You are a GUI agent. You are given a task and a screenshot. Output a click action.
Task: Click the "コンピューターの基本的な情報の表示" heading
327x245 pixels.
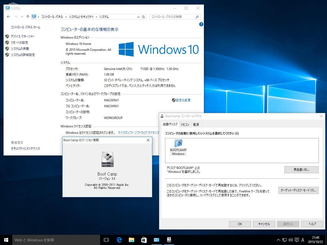click(89, 30)
